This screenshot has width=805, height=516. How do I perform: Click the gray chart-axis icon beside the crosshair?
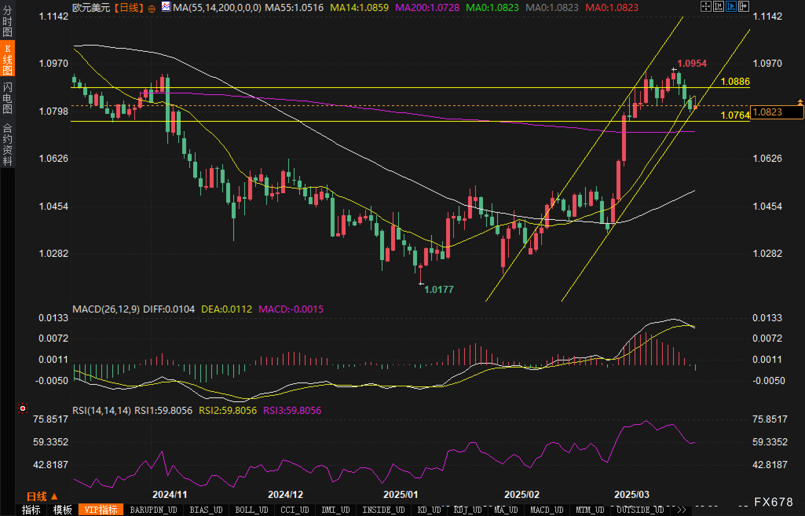pyautogui.click(x=718, y=6)
